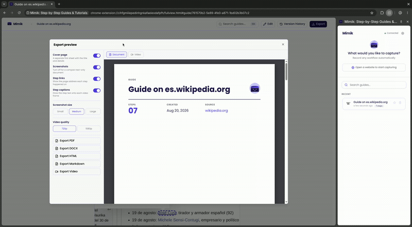Pin the Mimik side panel
The width and height of the screenshot is (412, 227).
click(x=401, y=22)
